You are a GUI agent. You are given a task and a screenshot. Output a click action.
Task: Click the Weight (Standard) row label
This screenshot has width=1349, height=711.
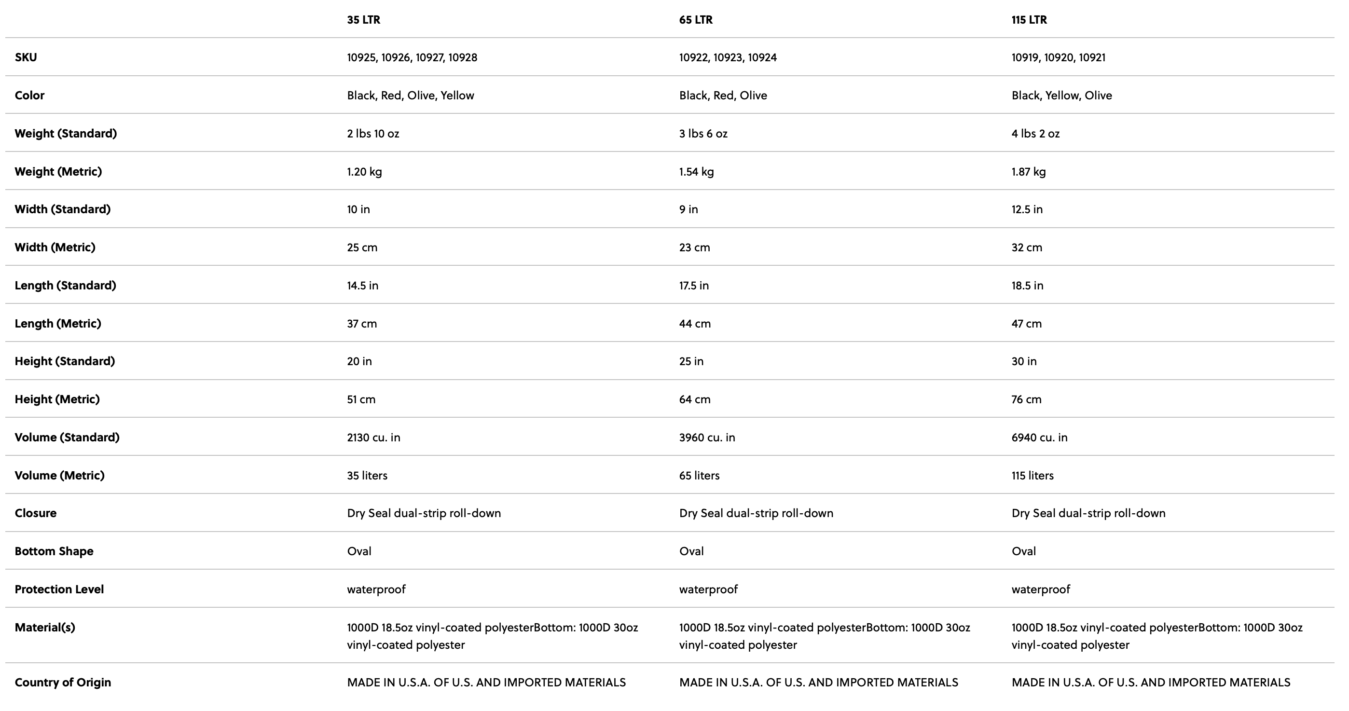click(x=66, y=134)
